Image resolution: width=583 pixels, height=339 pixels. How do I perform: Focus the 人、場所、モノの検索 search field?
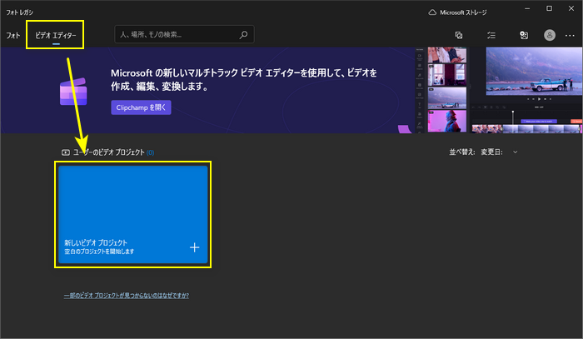(x=184, y=35)
